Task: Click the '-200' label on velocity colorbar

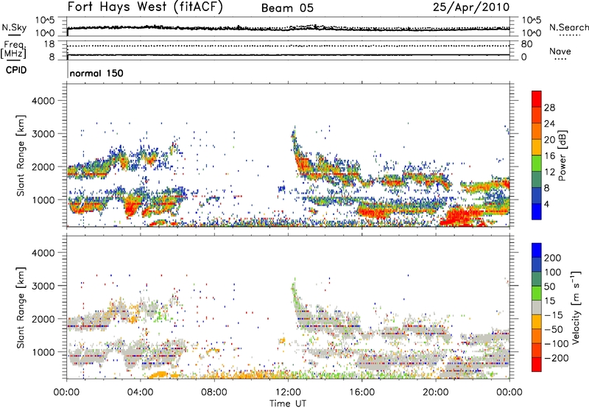Action: click(x=556, y=358)
